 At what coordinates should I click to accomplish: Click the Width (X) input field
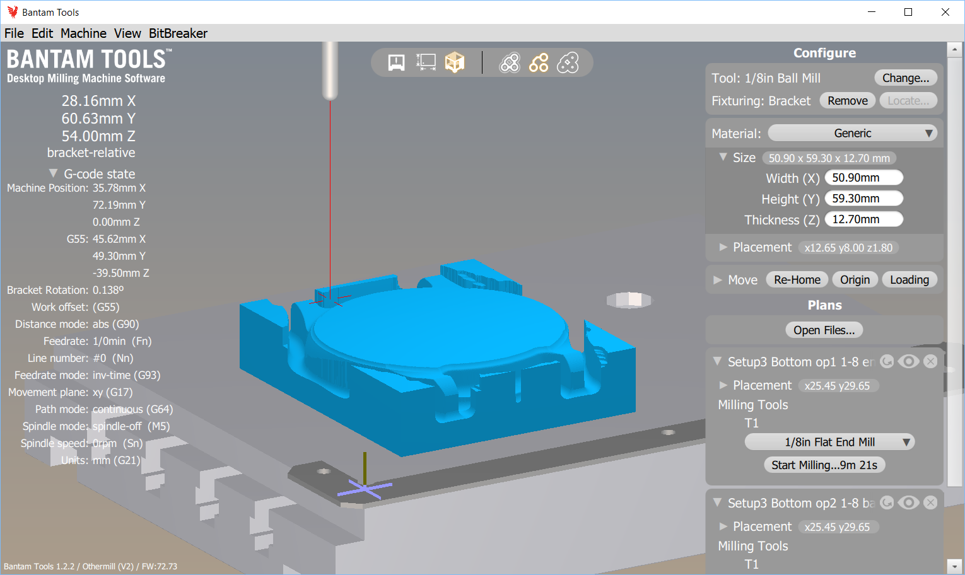[863, 177]
